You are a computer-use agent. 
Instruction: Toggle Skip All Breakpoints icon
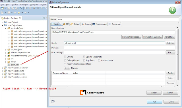(x=21, y=8)
